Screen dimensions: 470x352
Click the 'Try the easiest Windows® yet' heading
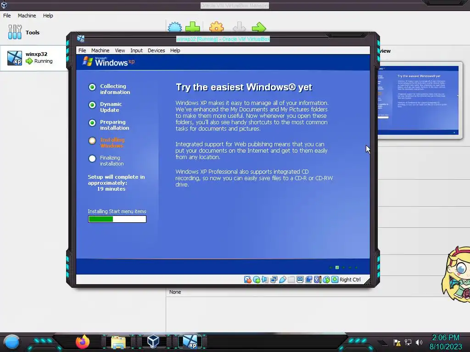pyautogui.click(x=244, y=87)
